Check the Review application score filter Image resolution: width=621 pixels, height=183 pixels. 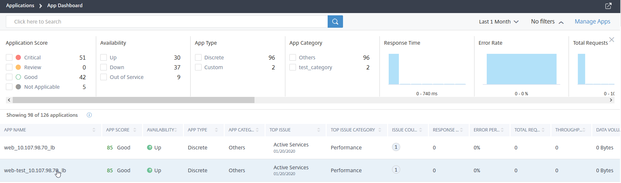pos(9,67)
